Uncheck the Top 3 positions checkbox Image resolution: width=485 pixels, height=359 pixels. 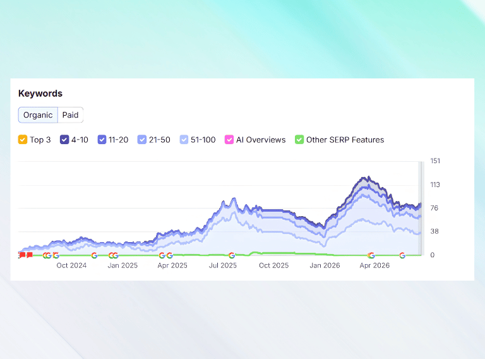coord(23,140)
